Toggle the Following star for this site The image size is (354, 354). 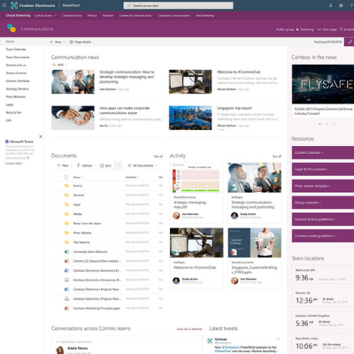(x=297, y=29)
